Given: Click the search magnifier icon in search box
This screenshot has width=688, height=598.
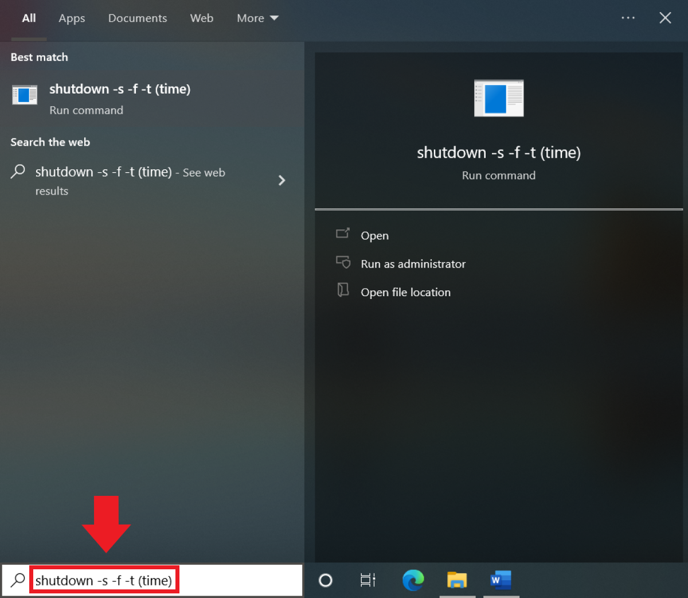Looking at the screenshot, I should [x=18, y=580].
